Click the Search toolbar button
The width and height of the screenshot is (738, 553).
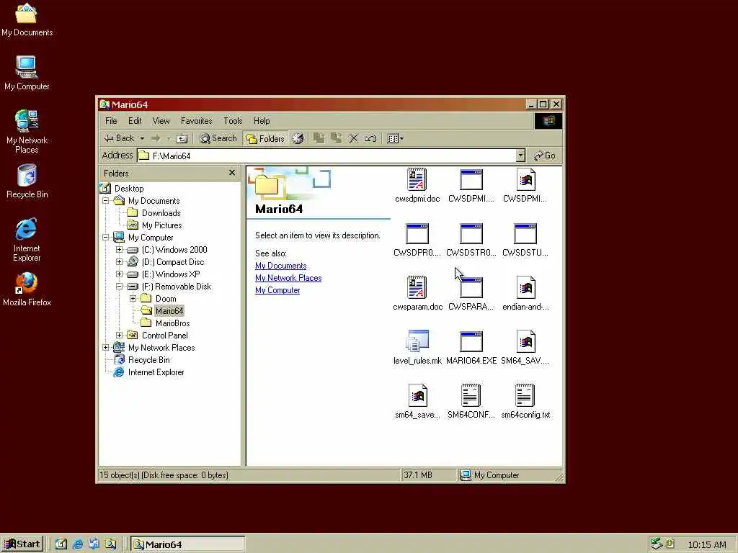tap(218, 139)
